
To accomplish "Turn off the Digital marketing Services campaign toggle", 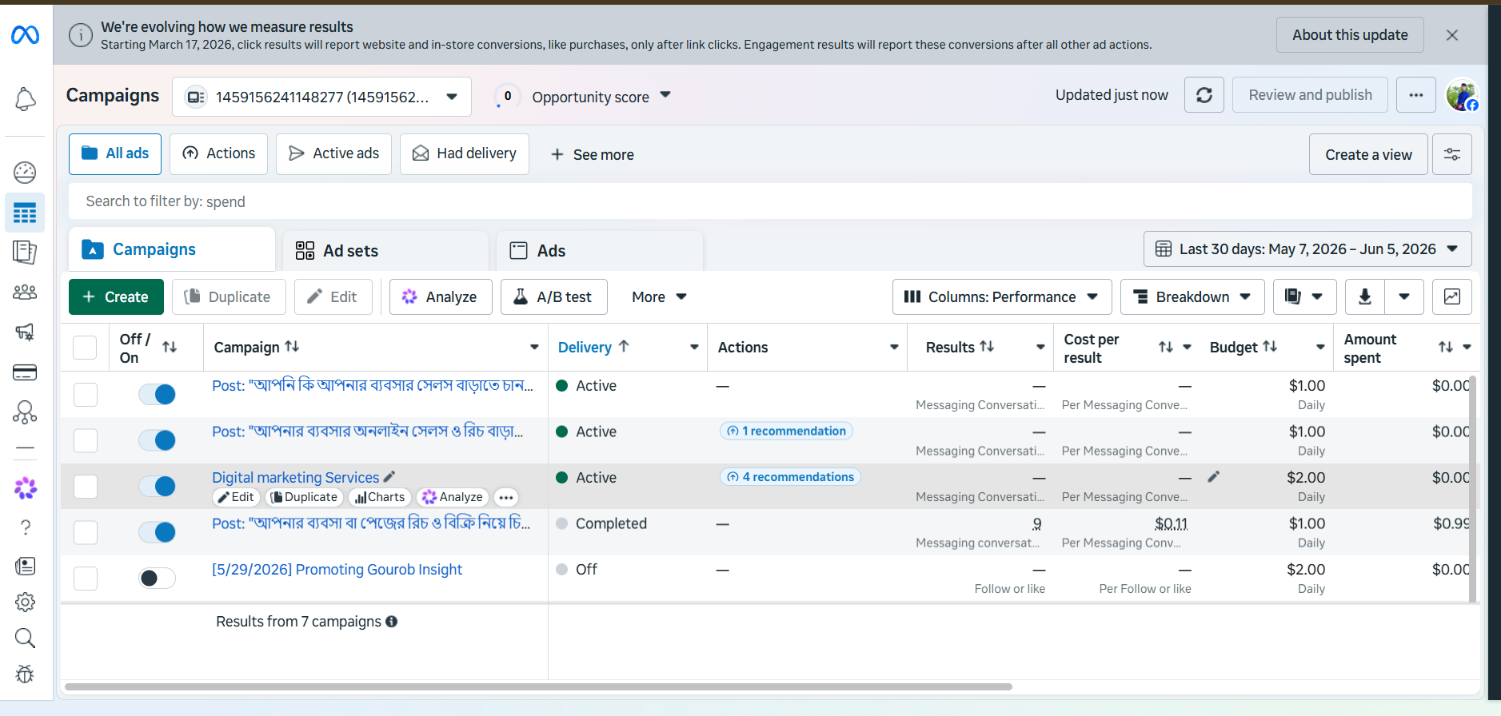I will pyautogui.click(x=157, y=486).
